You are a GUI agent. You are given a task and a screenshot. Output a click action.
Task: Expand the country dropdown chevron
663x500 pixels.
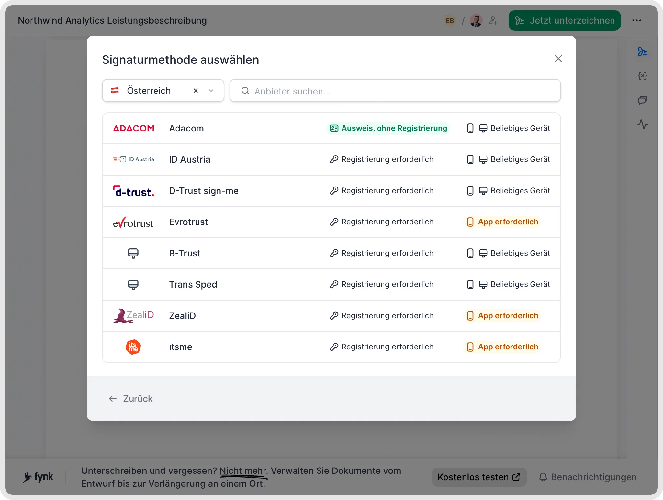[211, 91]
